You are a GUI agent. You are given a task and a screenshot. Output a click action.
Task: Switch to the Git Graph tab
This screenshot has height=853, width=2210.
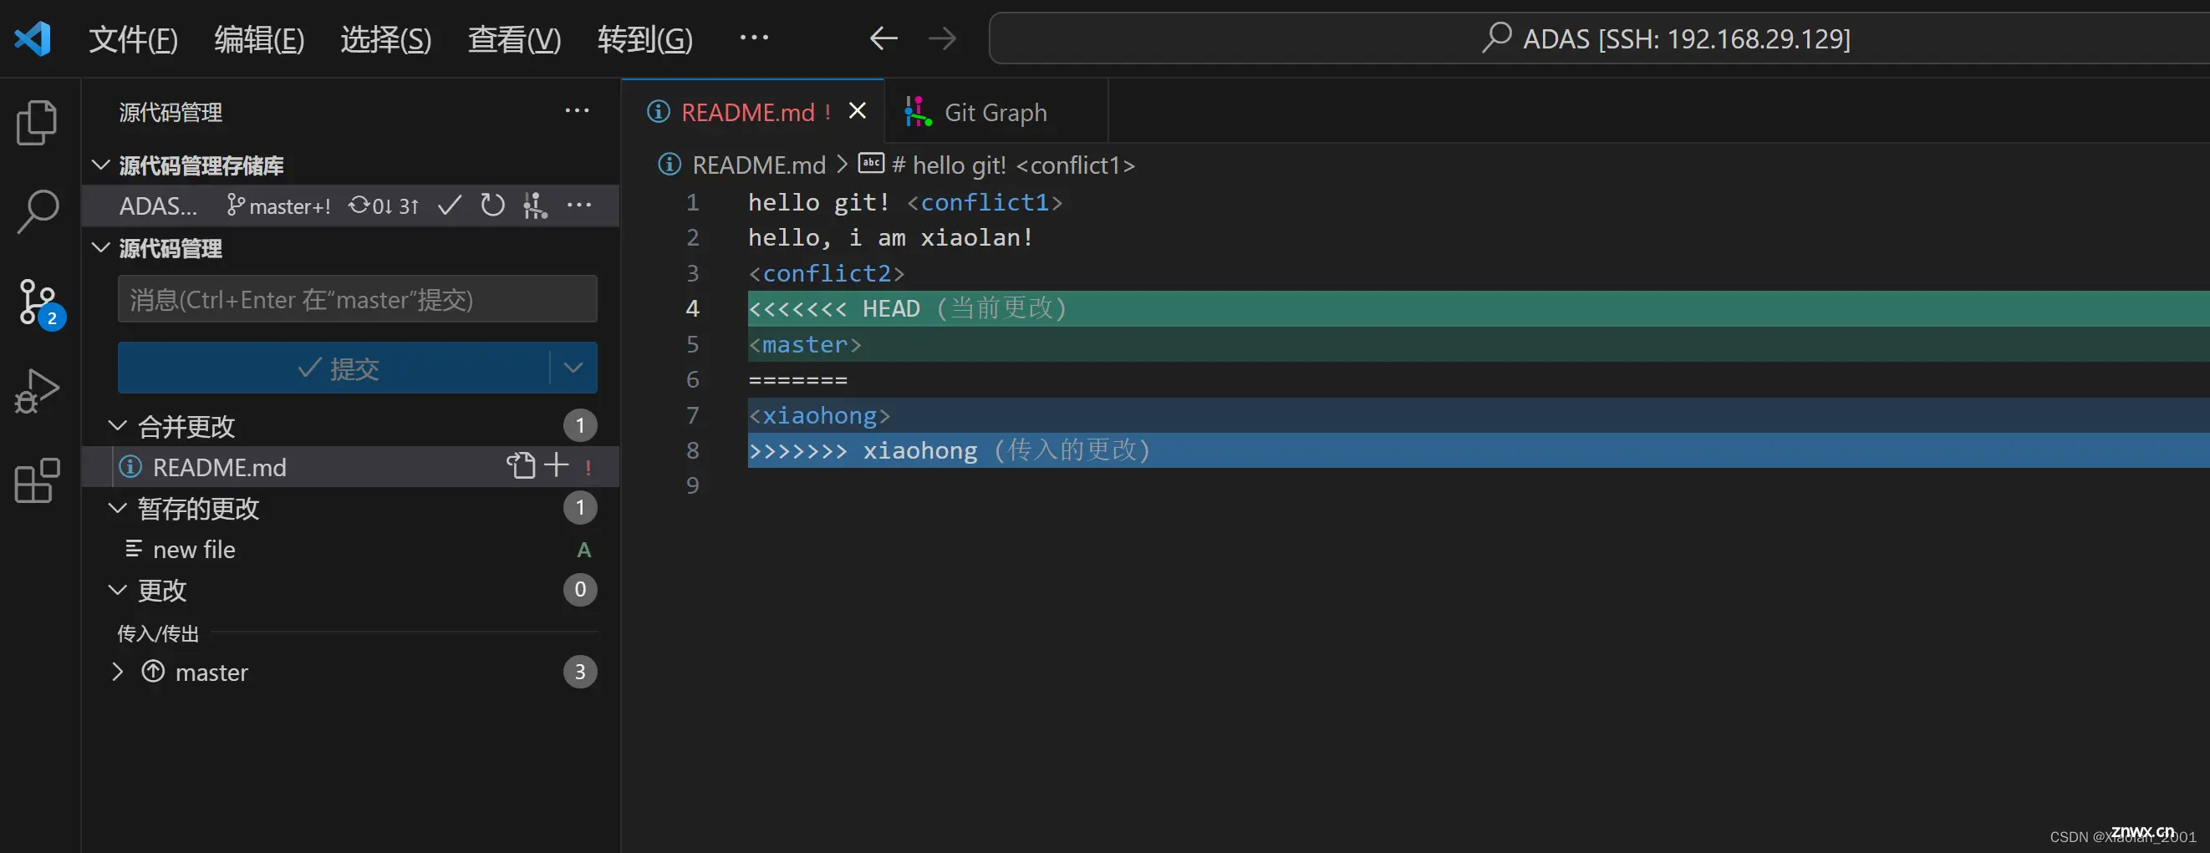pos(996,112)
